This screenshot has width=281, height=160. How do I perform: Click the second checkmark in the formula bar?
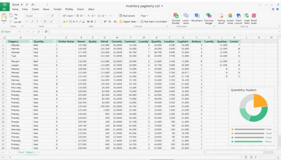tap(33, 32)
